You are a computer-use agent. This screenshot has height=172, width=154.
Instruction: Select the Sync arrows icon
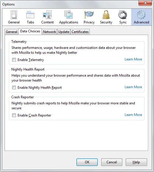pyautogui.click(x=123, y=15)
